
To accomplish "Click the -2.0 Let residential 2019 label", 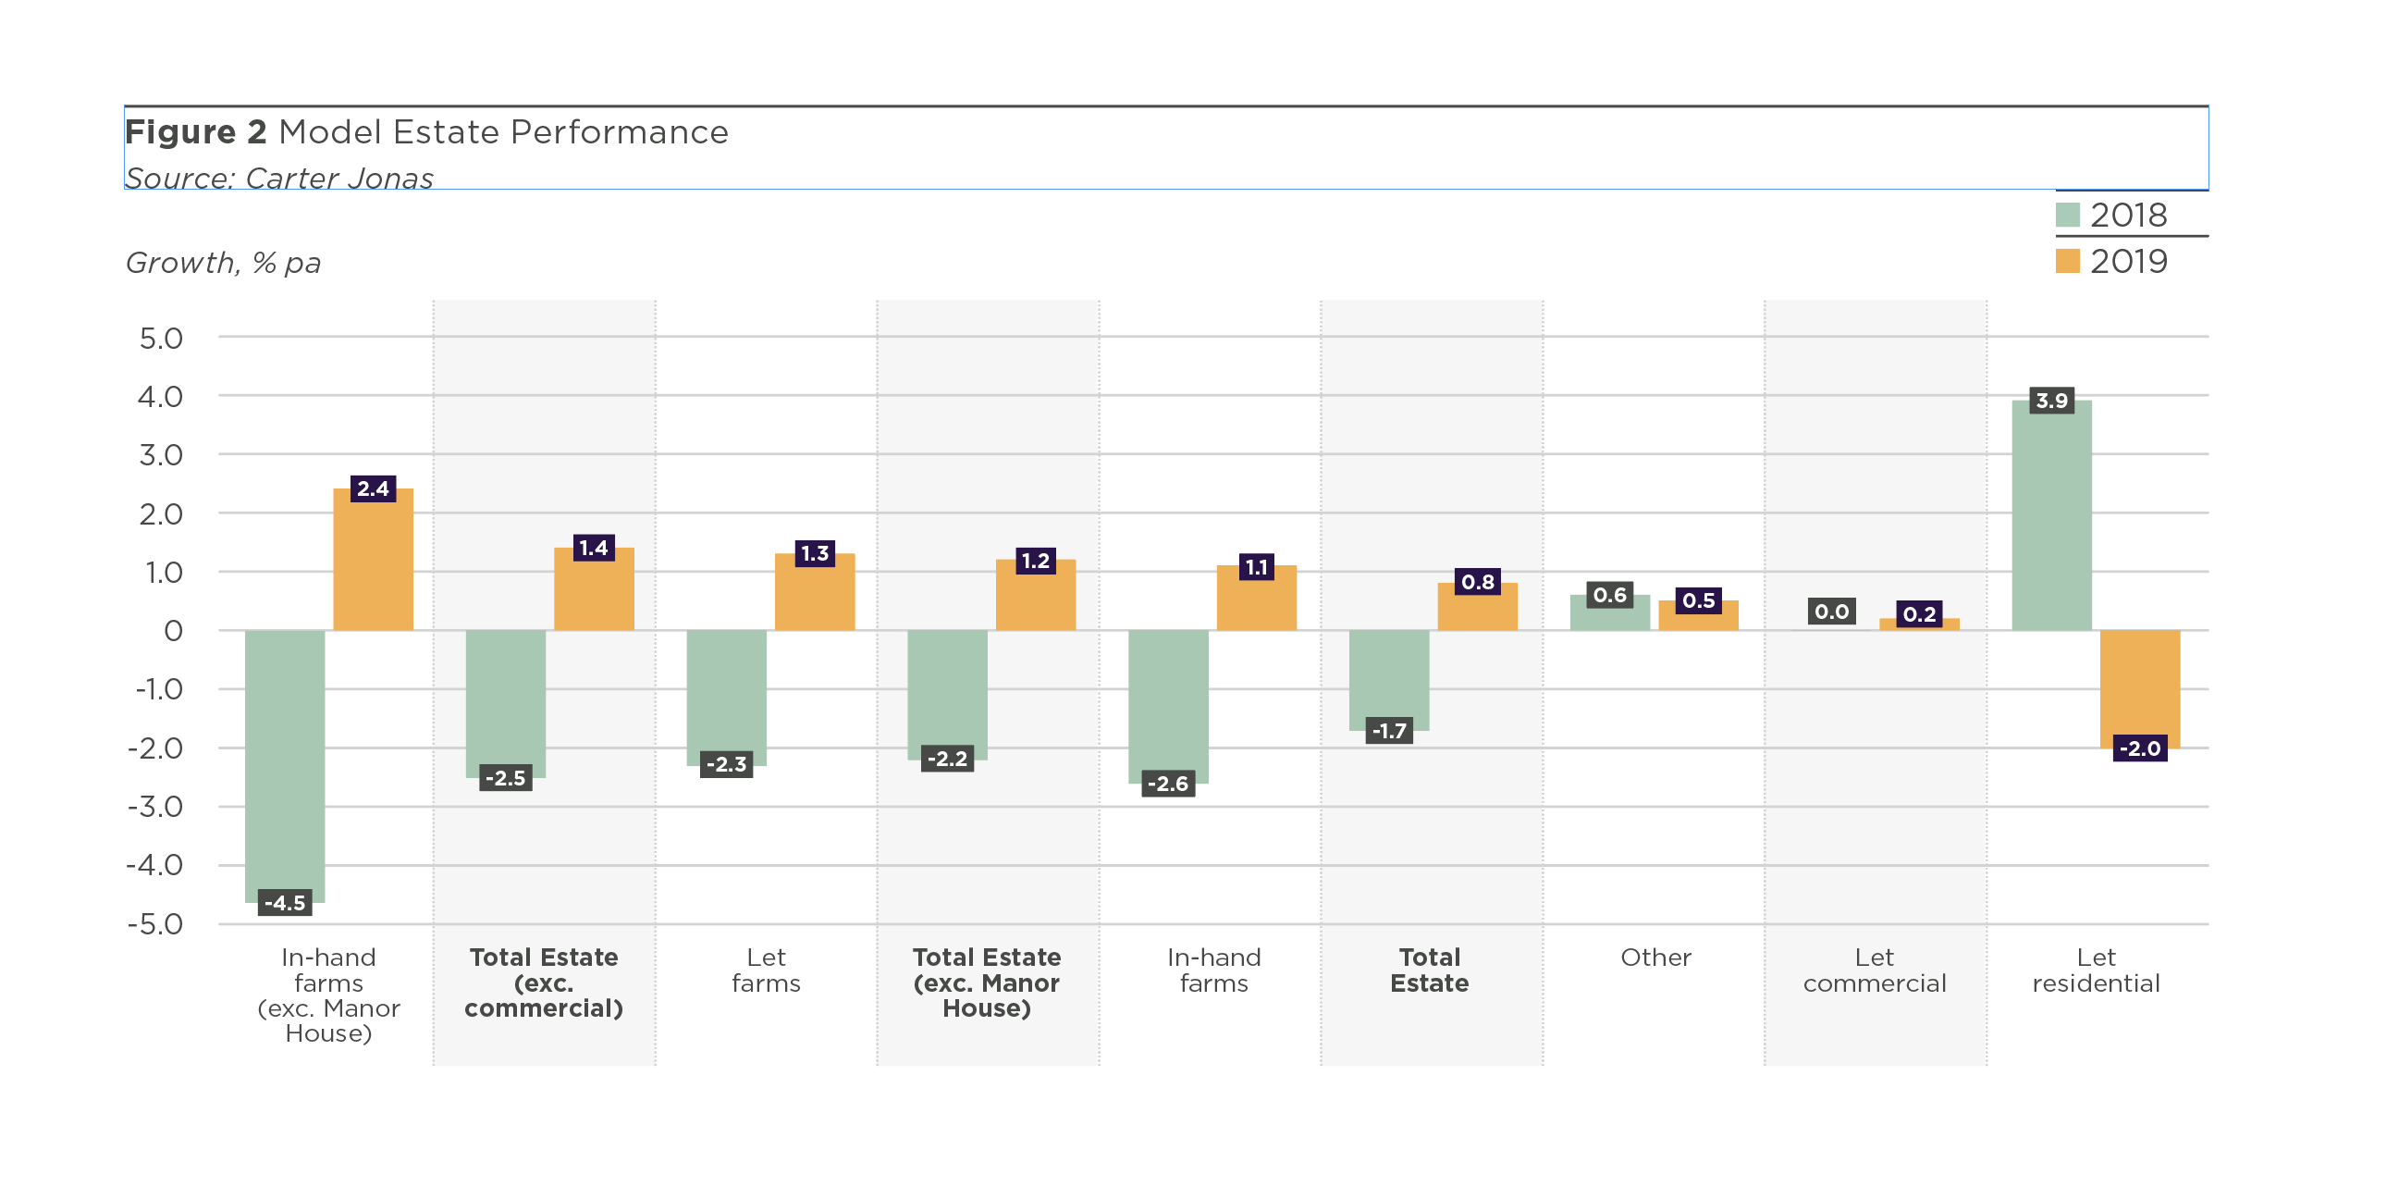I will (2139, 748).
